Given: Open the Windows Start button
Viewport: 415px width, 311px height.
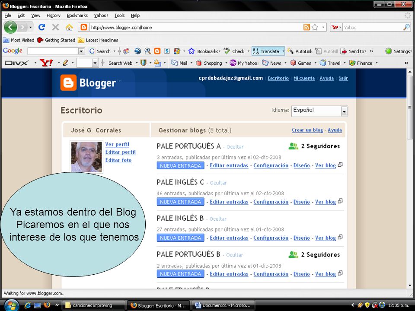Looking at the screenshot, I should pyautogui.click(x=11, y=305).
